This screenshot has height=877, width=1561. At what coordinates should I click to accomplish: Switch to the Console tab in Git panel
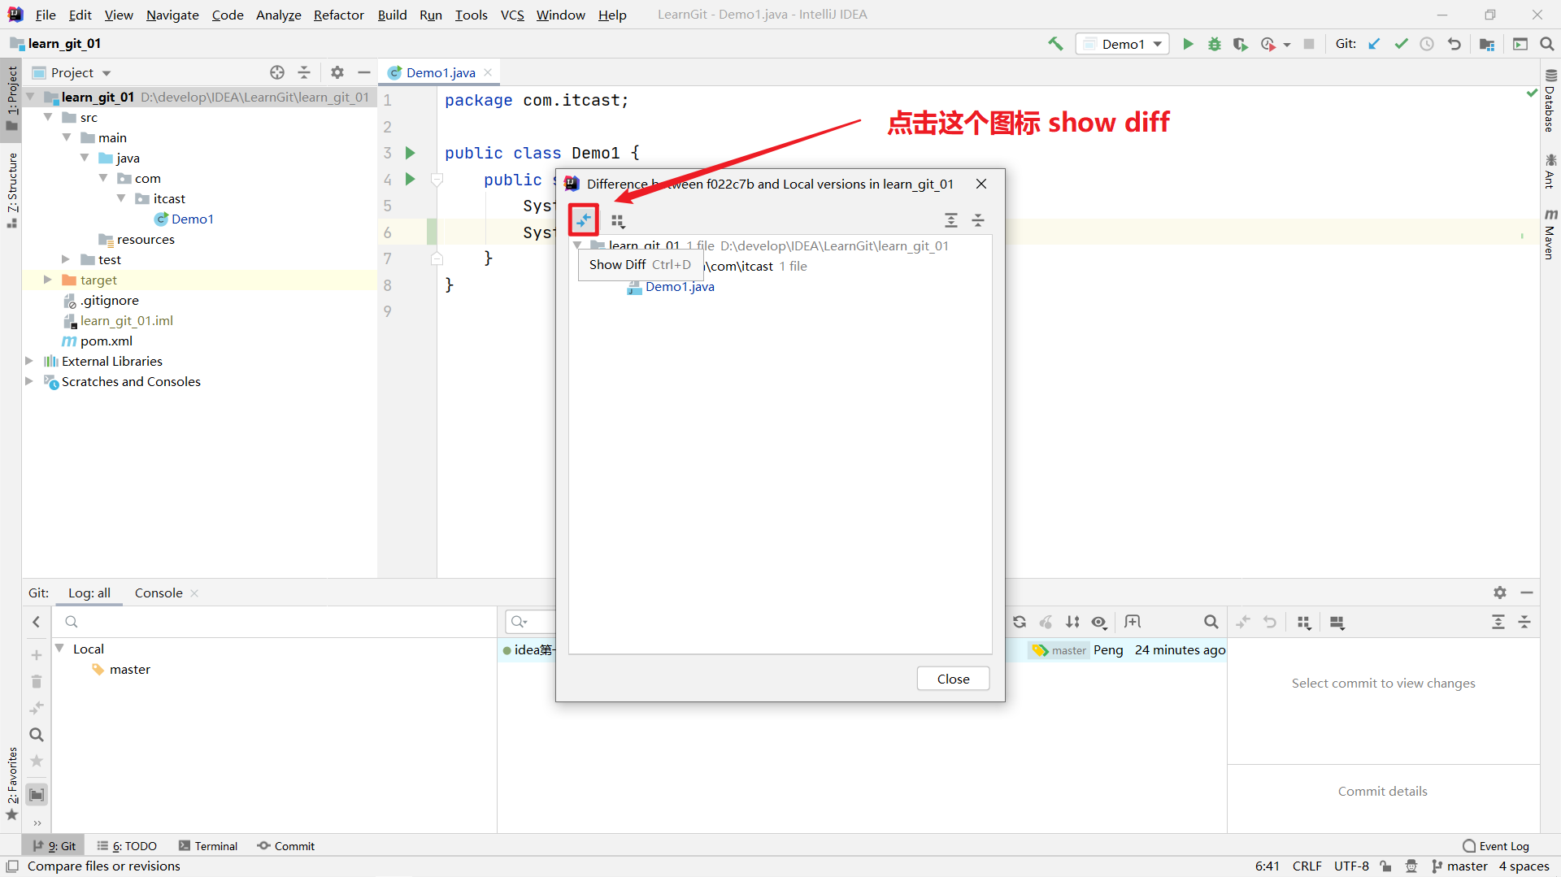coord(159,593)
